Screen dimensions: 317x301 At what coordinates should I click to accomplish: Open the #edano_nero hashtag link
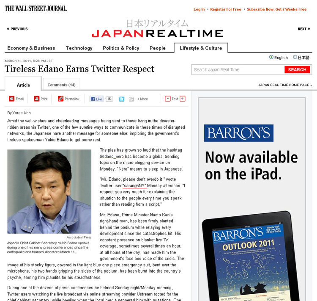(x=112, y=156)
